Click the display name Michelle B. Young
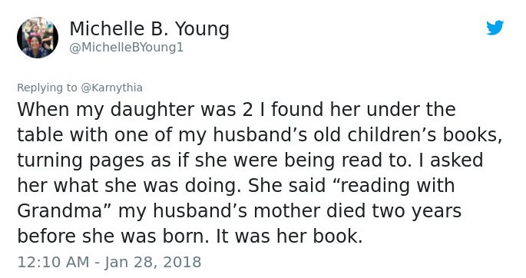This screenshot has height=278, width=526. coord(149,29)
